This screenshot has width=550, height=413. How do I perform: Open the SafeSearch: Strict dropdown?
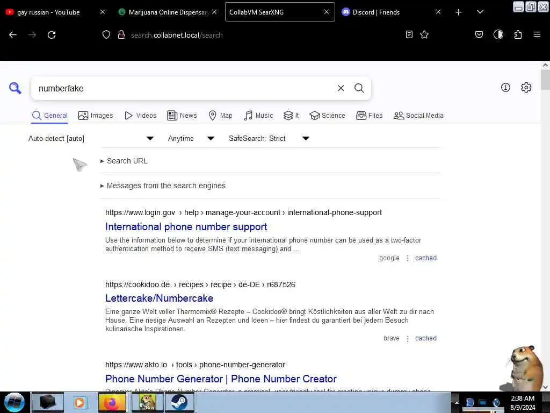[269, 138]
